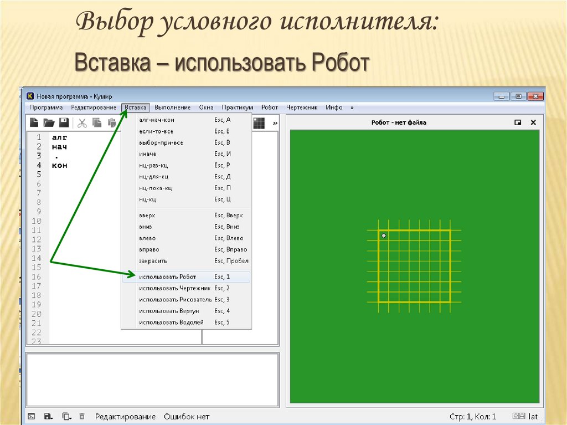
Task: Choose 'нц-пока-кц' menu entry
Action: [x=186, y=188]
